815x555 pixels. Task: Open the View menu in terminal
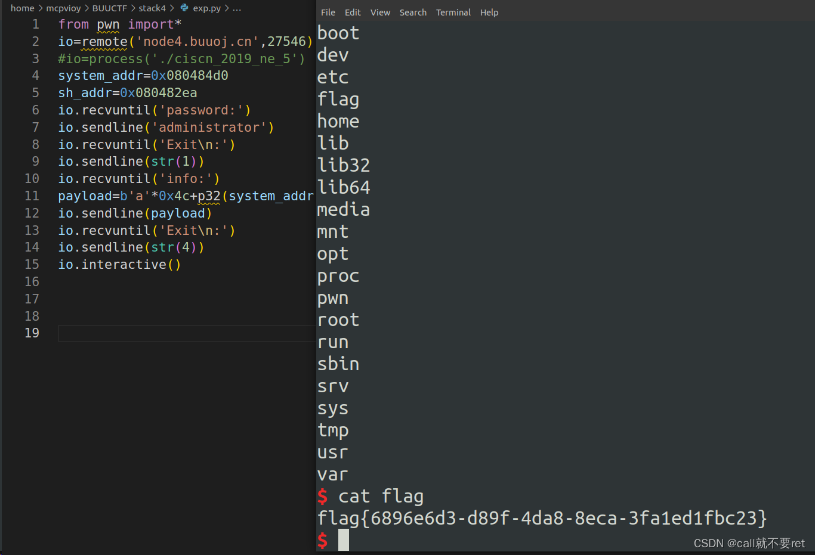point(380,13)
